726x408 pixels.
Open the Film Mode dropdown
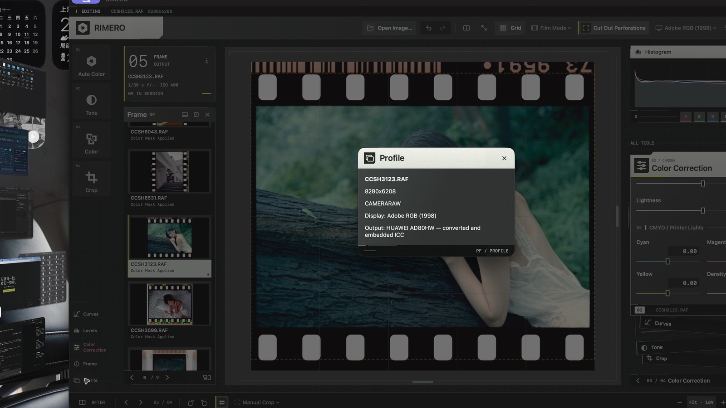pyautogui.click(x=551, y=28)
